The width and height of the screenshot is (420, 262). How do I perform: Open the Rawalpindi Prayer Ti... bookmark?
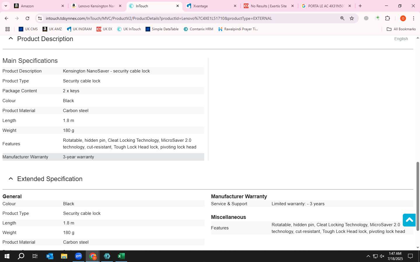pyautogui.click(x=238, y=29)
